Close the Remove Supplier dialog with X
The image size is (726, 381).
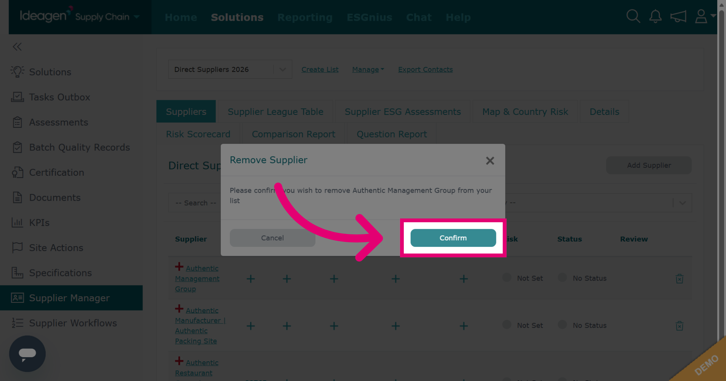pyautogui.click(x=490, y=161)
